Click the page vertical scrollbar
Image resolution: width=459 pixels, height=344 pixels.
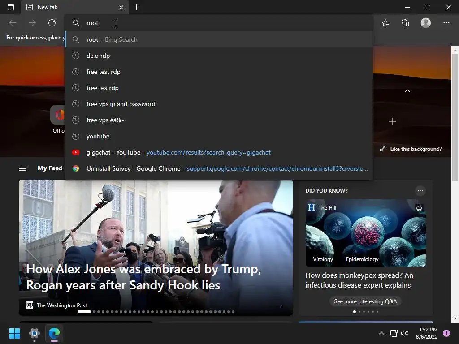pyautogui.click(x=455, y=117)
